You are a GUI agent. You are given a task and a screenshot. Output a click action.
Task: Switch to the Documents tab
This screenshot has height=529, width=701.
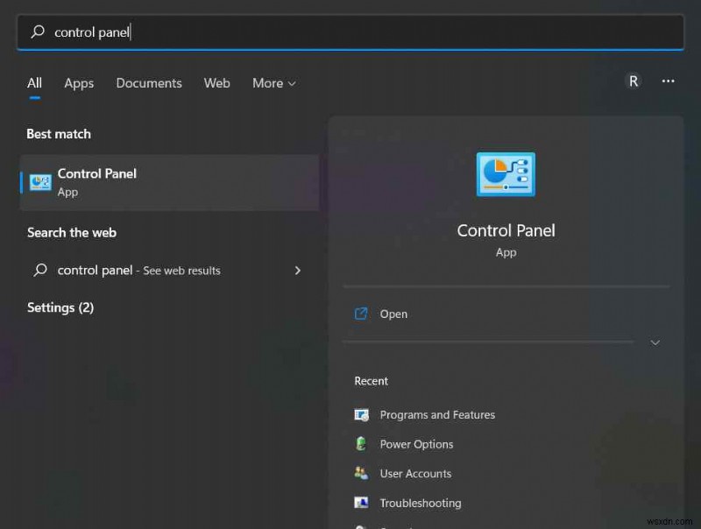point(149,83)
